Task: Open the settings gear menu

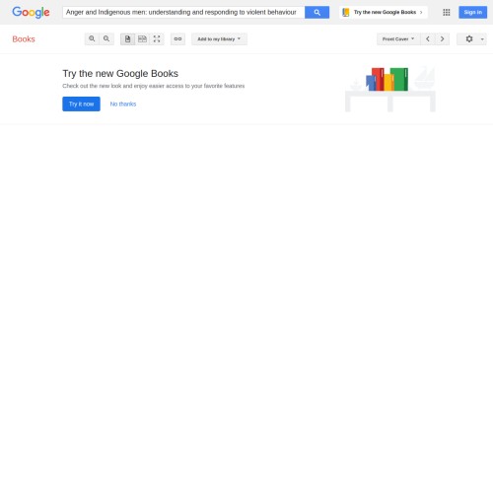Action: click(469, 38)
